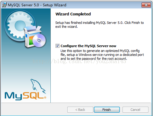
Task: Click the empty white area below the option text
Action: tap(100, 82)
